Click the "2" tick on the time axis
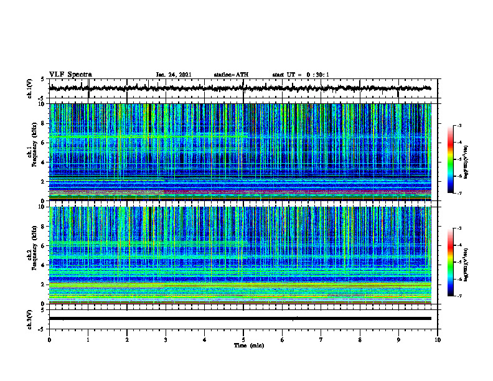 pos(127,340)
